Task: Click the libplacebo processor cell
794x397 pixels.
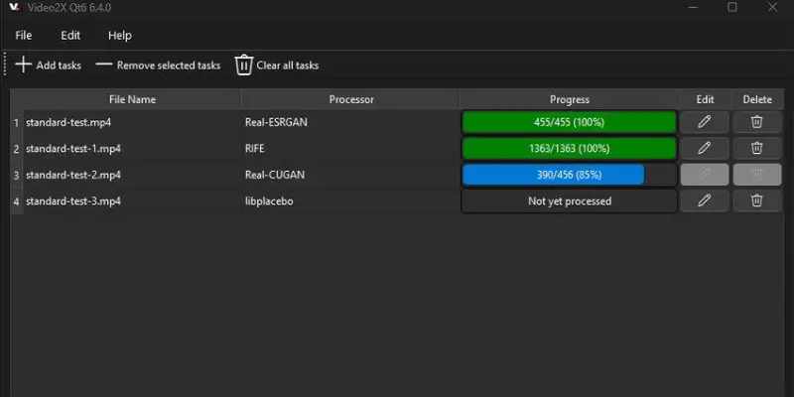Action: tap(351, 201)
